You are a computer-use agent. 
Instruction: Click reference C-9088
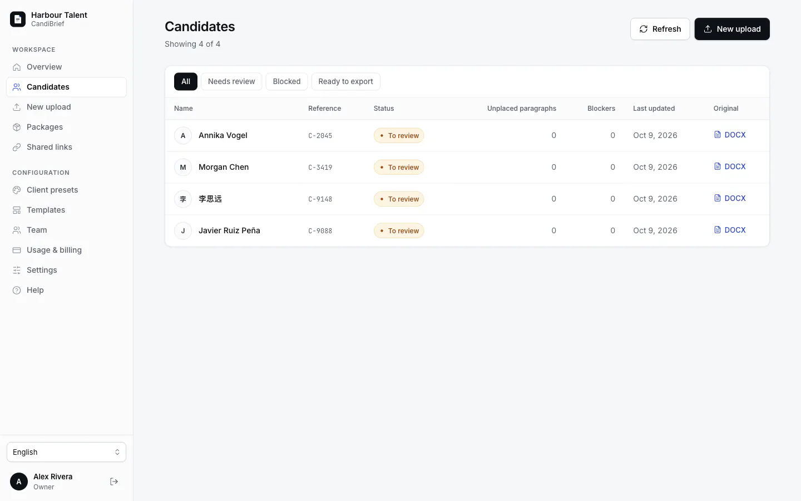coord(320,231)
